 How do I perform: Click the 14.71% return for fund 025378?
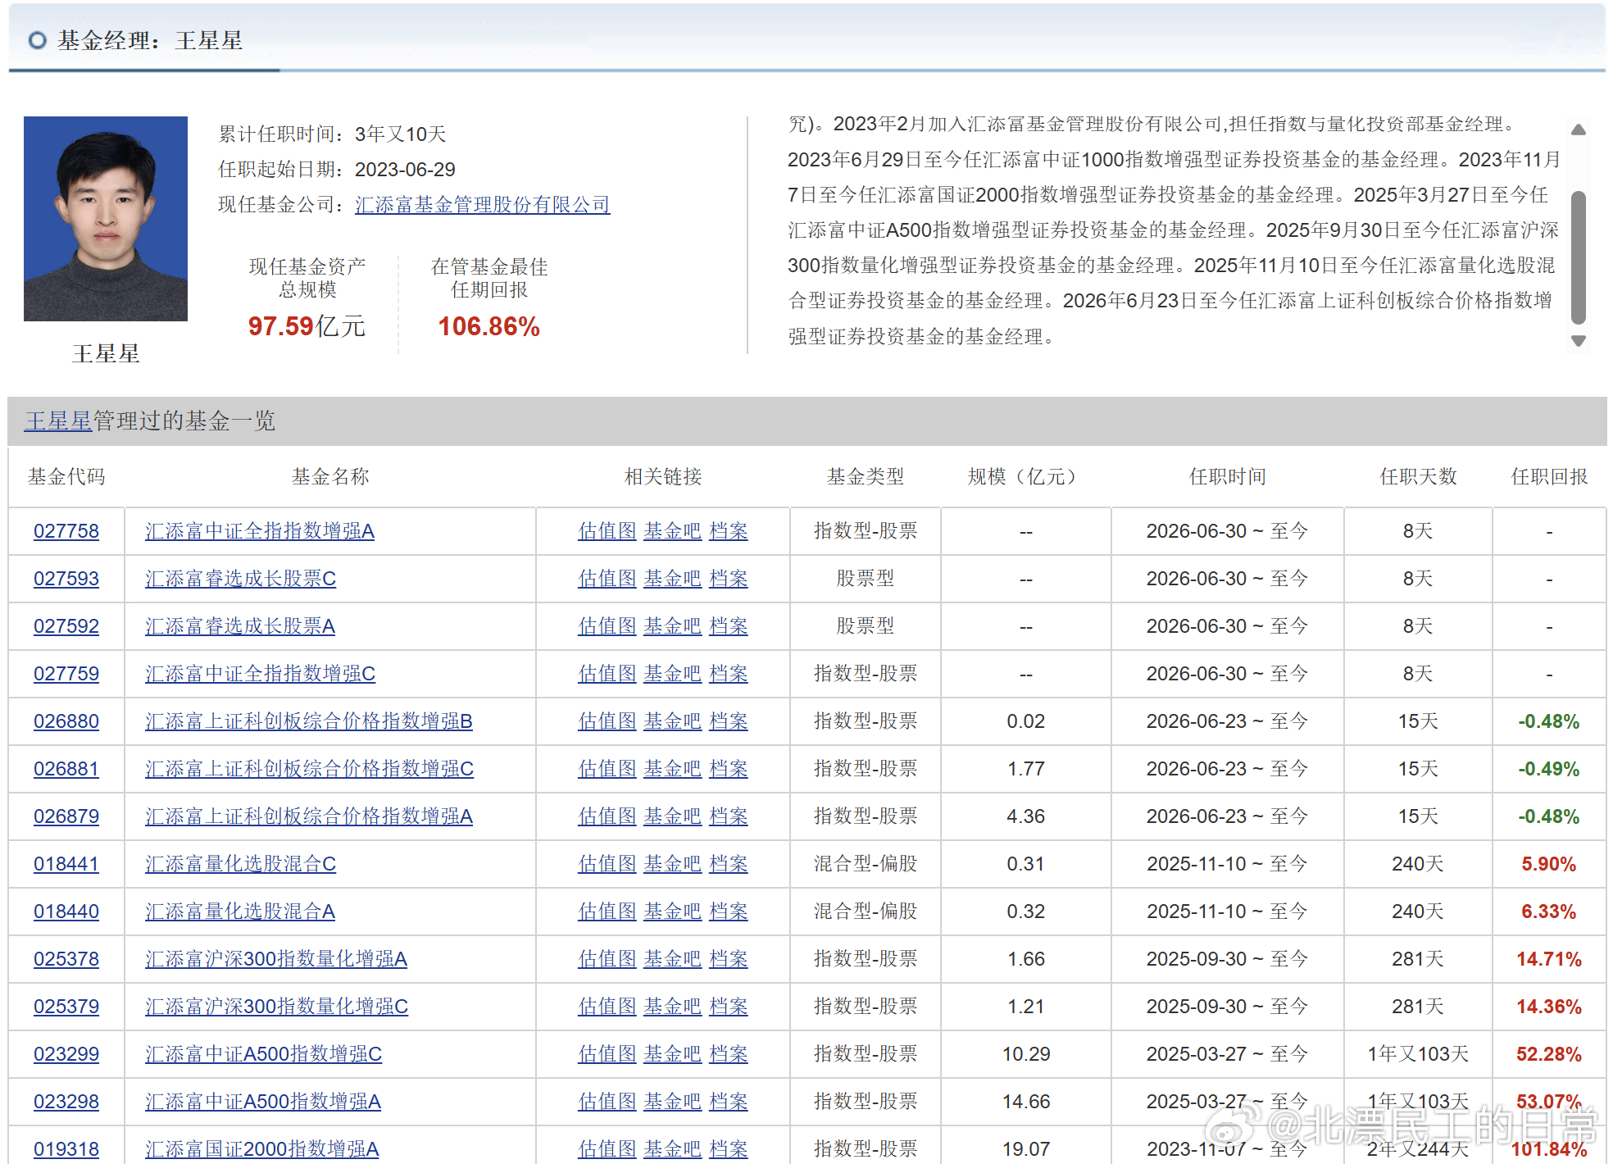click(x=1549, y=959)
